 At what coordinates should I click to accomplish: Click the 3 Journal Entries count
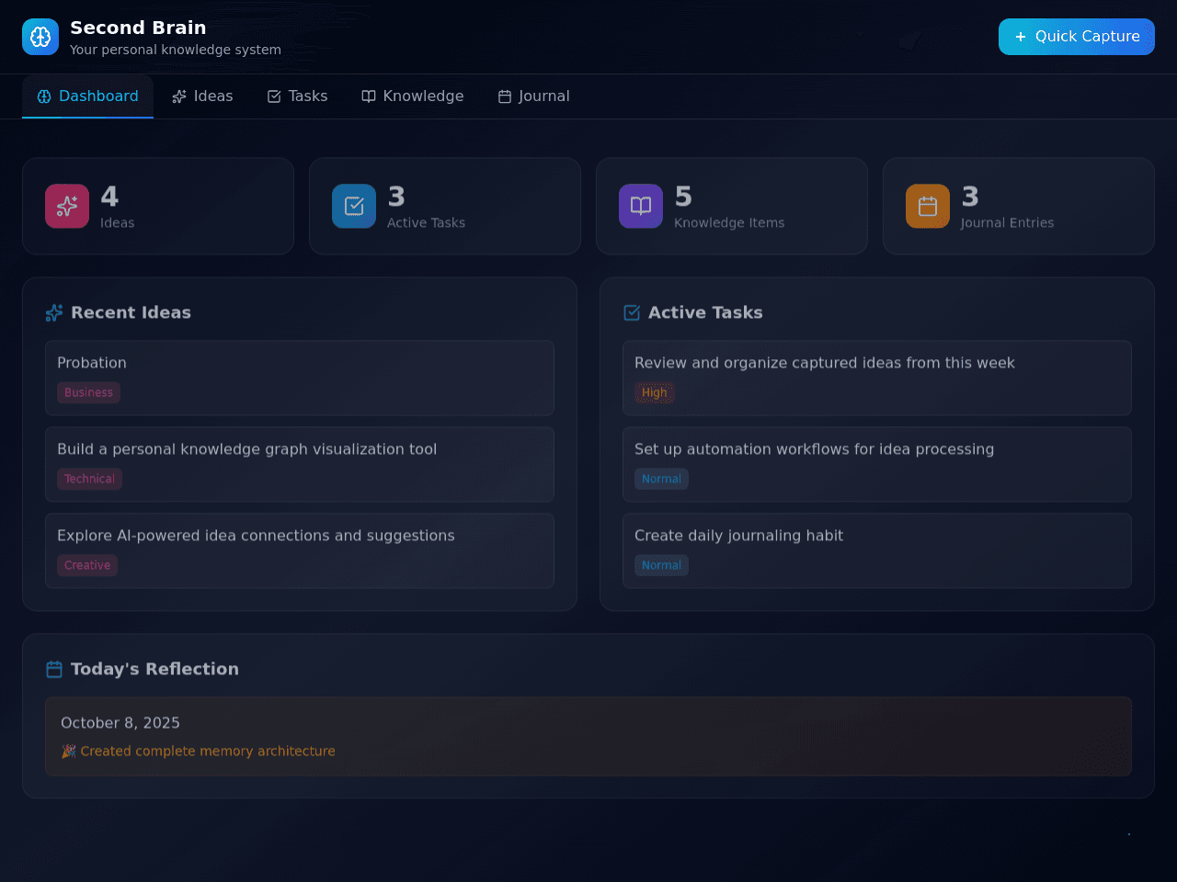[x=970, y=197]
